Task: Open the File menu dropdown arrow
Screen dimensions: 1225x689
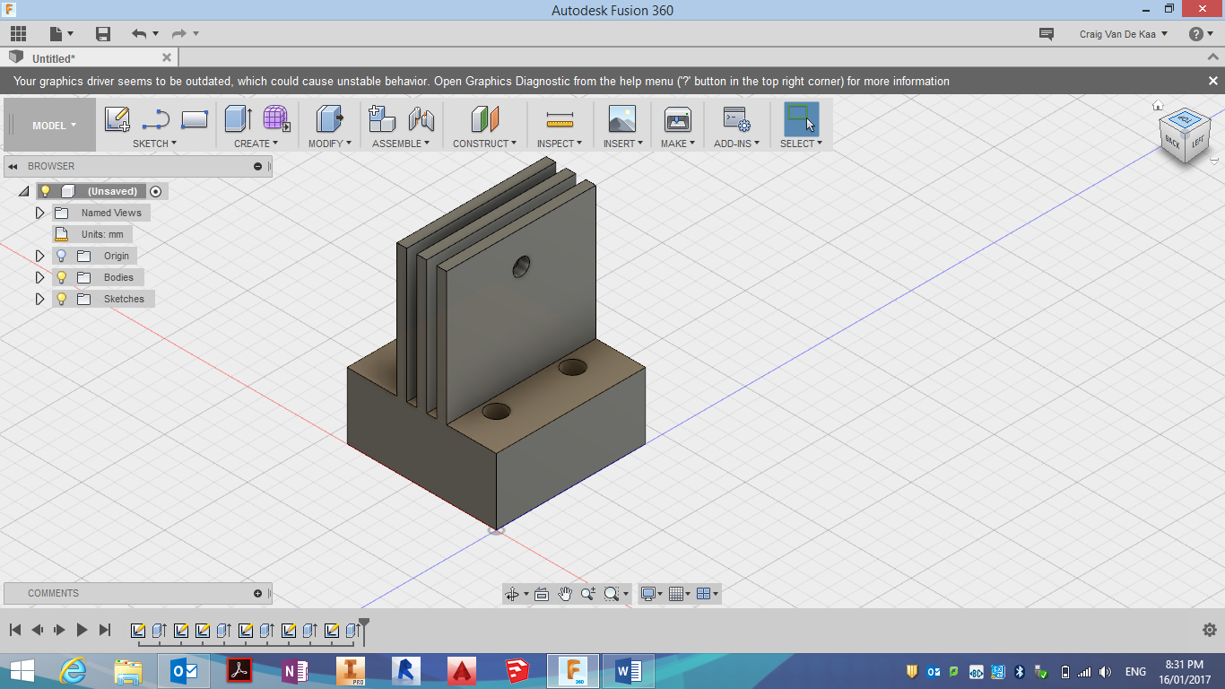Action: [x=73, y=34]
